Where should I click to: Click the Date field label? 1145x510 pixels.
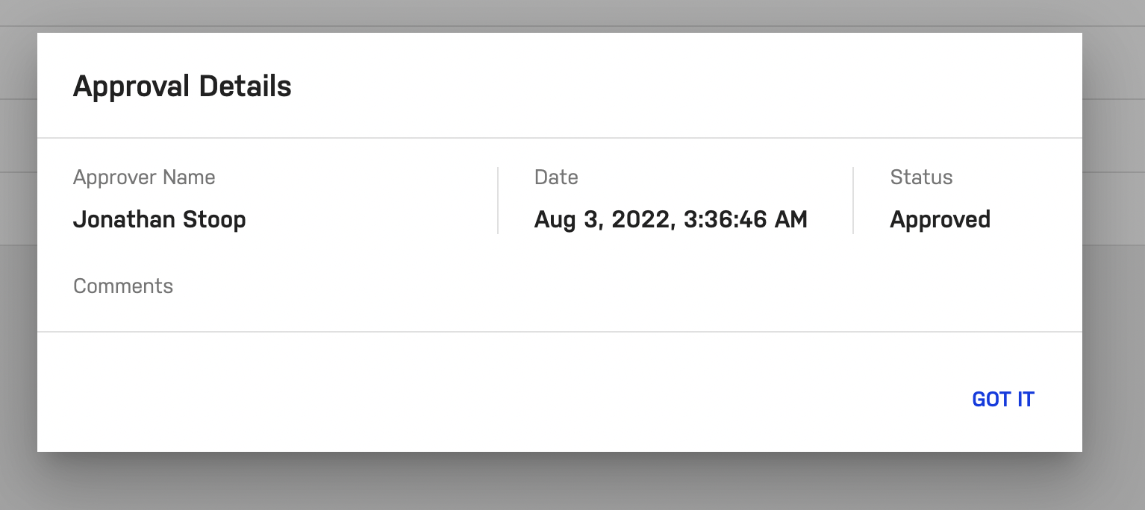pyautogui.click(x=556, y=177)
